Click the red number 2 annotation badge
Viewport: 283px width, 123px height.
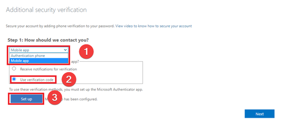68,80
